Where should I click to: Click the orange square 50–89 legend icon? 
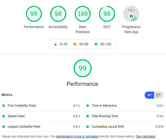(75, 44)
